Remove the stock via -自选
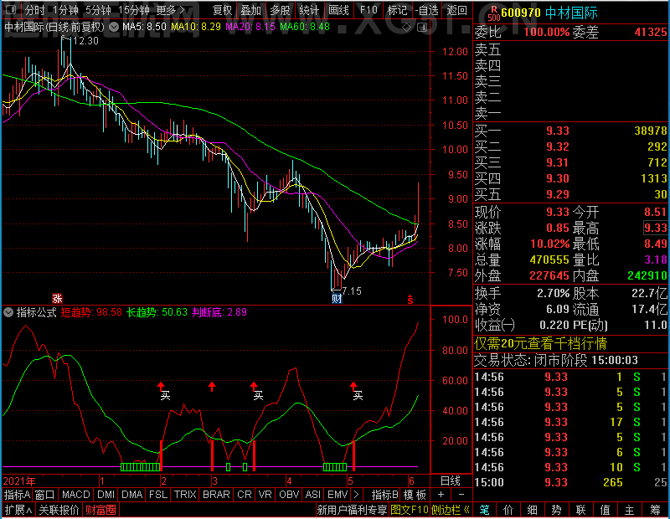Viewport: 670px width, 519px height. coord(426,10)
